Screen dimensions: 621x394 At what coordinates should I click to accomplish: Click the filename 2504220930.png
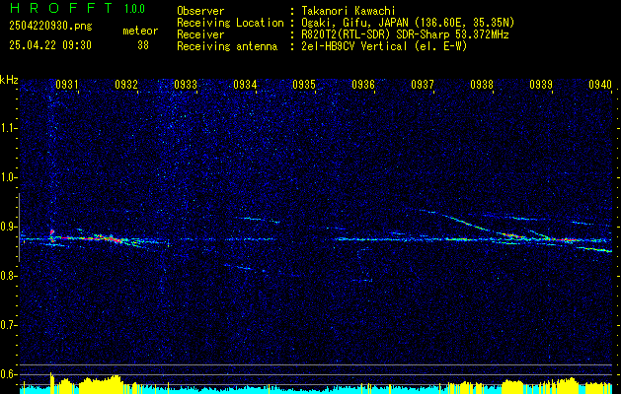pos(50,27)
